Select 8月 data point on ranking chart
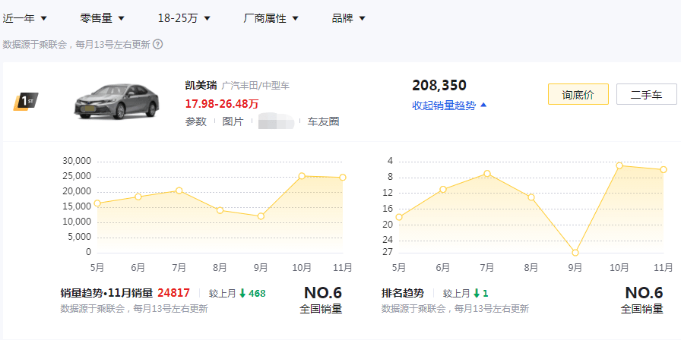This screenshot has height=340, width=681. coord(531,197)
